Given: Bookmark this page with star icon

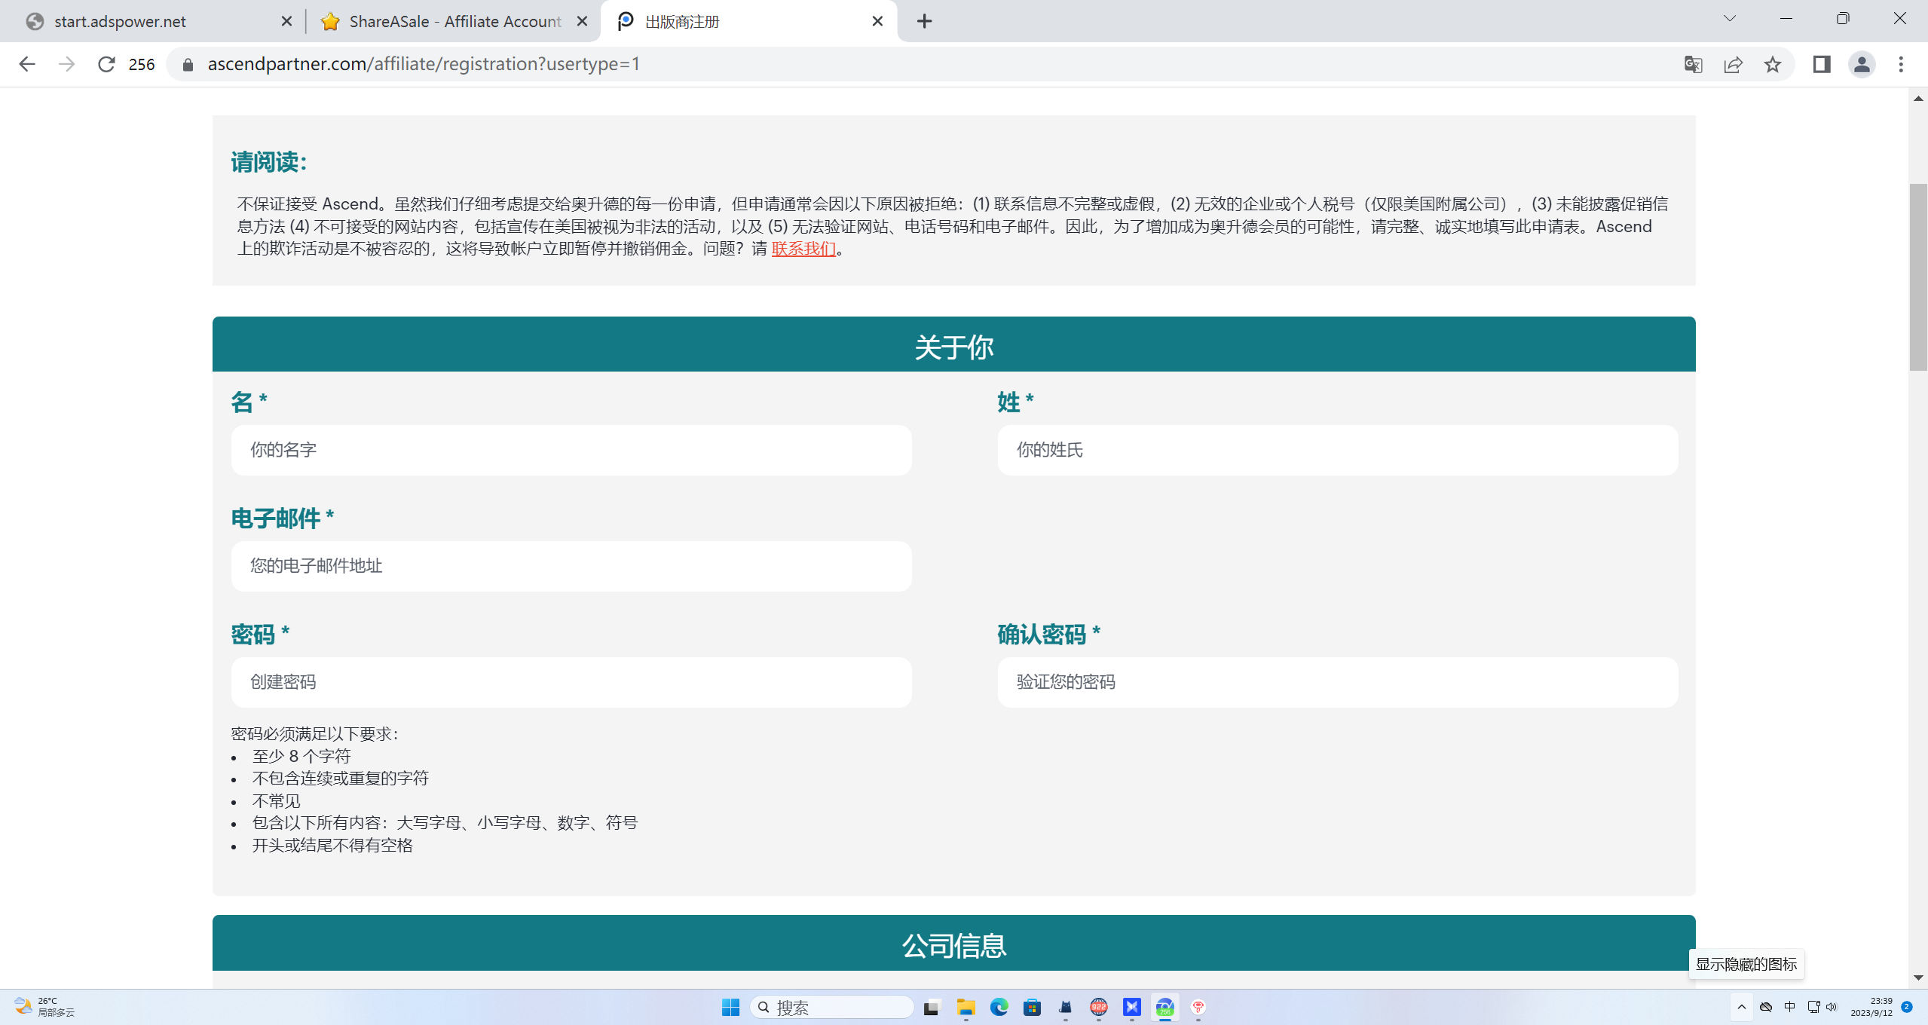Looking at the screenshot, I should point(1773,64).
